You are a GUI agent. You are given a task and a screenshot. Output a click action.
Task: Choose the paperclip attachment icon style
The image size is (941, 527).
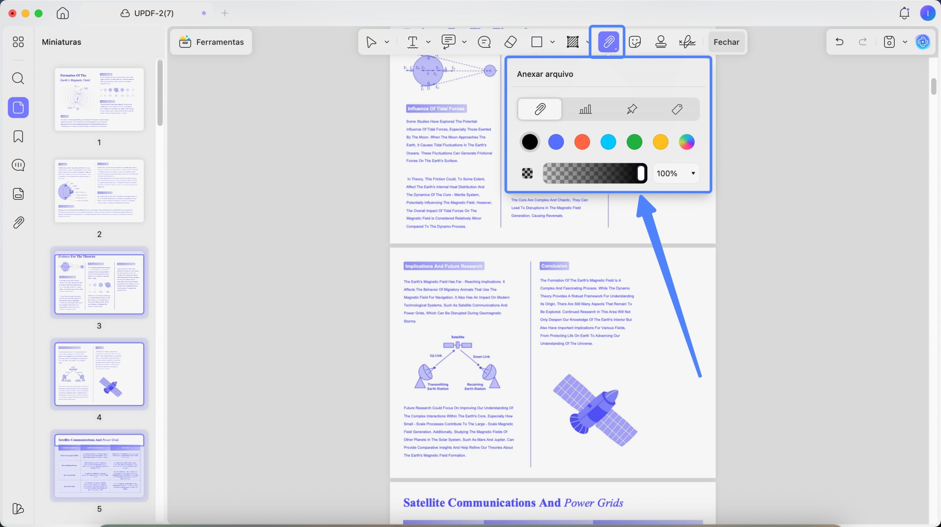[540, 109]
